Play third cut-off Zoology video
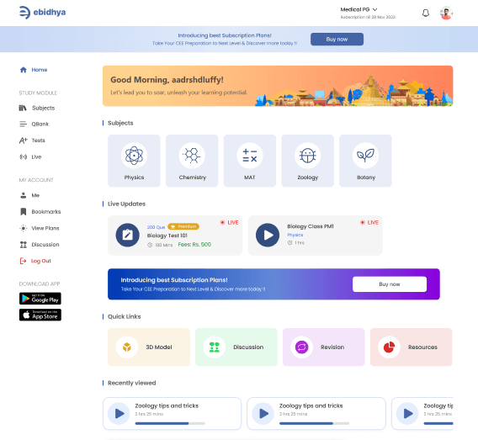The image size is (478, 440). pos(407,414)
